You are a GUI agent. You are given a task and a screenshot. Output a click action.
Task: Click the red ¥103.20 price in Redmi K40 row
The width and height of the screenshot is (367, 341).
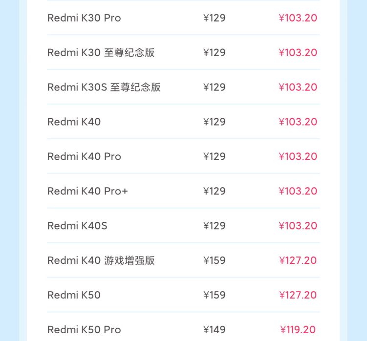[x=298, y=122]
